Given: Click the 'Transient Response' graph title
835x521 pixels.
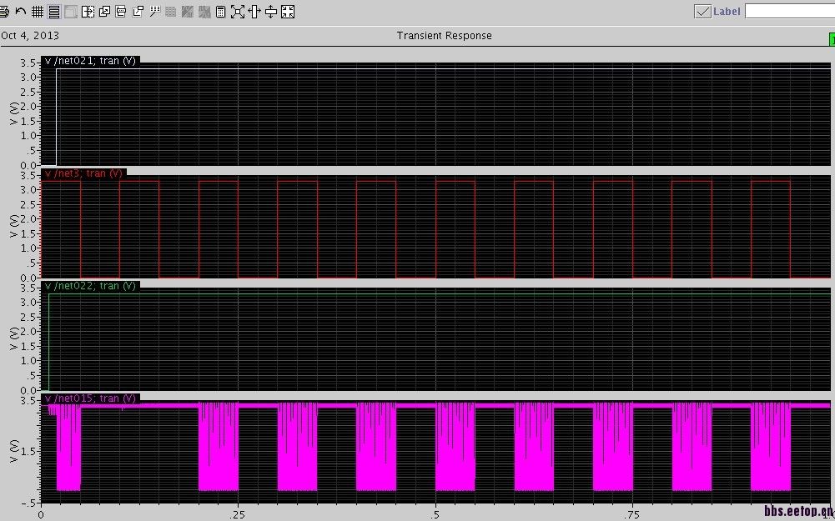Looking at the screenshot, I should coord(444,36).
